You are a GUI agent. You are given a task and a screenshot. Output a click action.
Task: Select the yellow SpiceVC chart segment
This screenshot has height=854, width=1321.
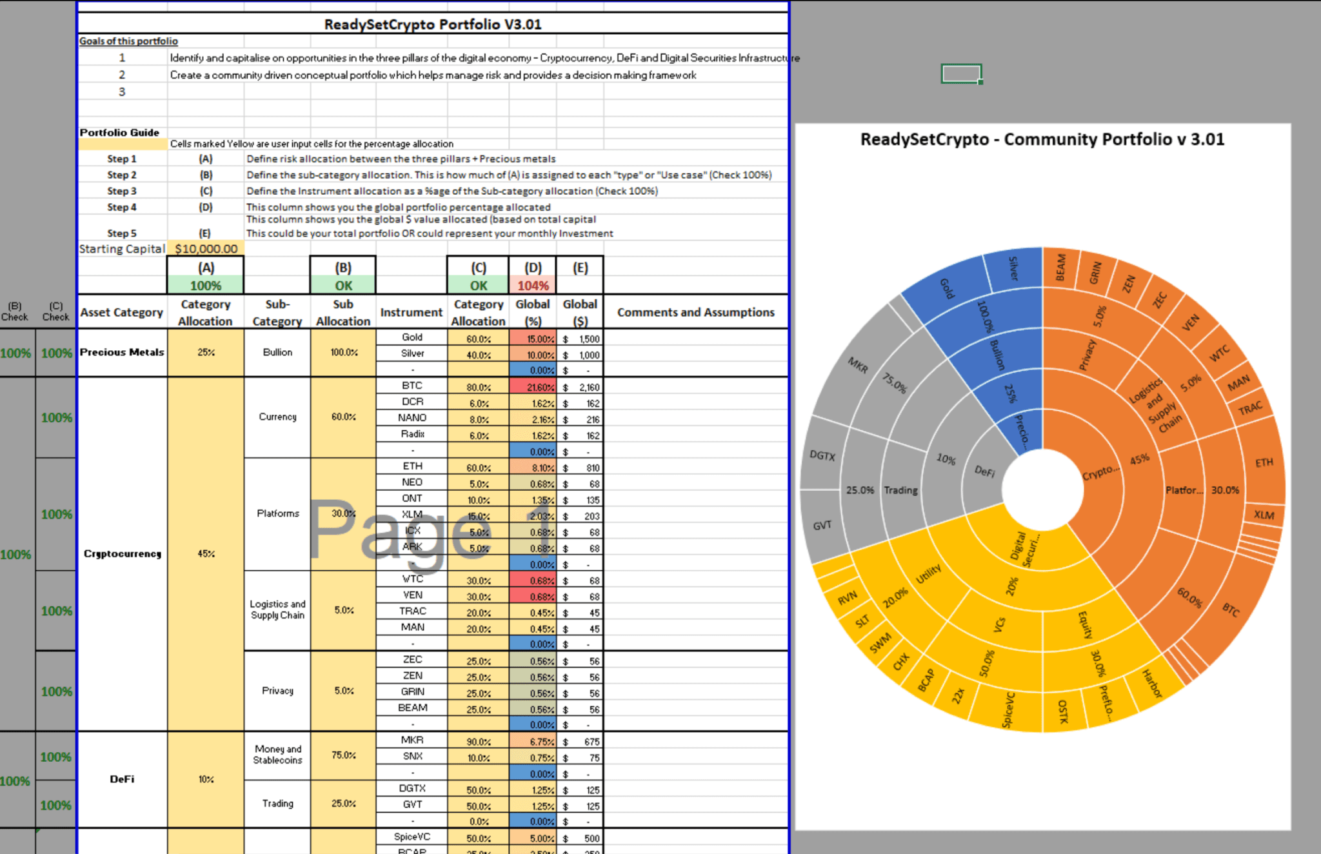tap(1008, 710)
